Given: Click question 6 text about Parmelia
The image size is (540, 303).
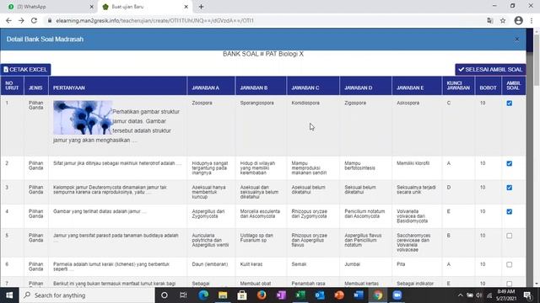Looking at the screenshot, I should click(111, 267).
